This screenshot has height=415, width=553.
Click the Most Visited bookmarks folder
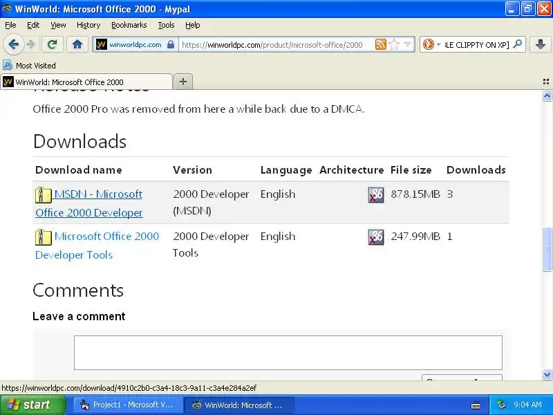[x=29, y=65]
